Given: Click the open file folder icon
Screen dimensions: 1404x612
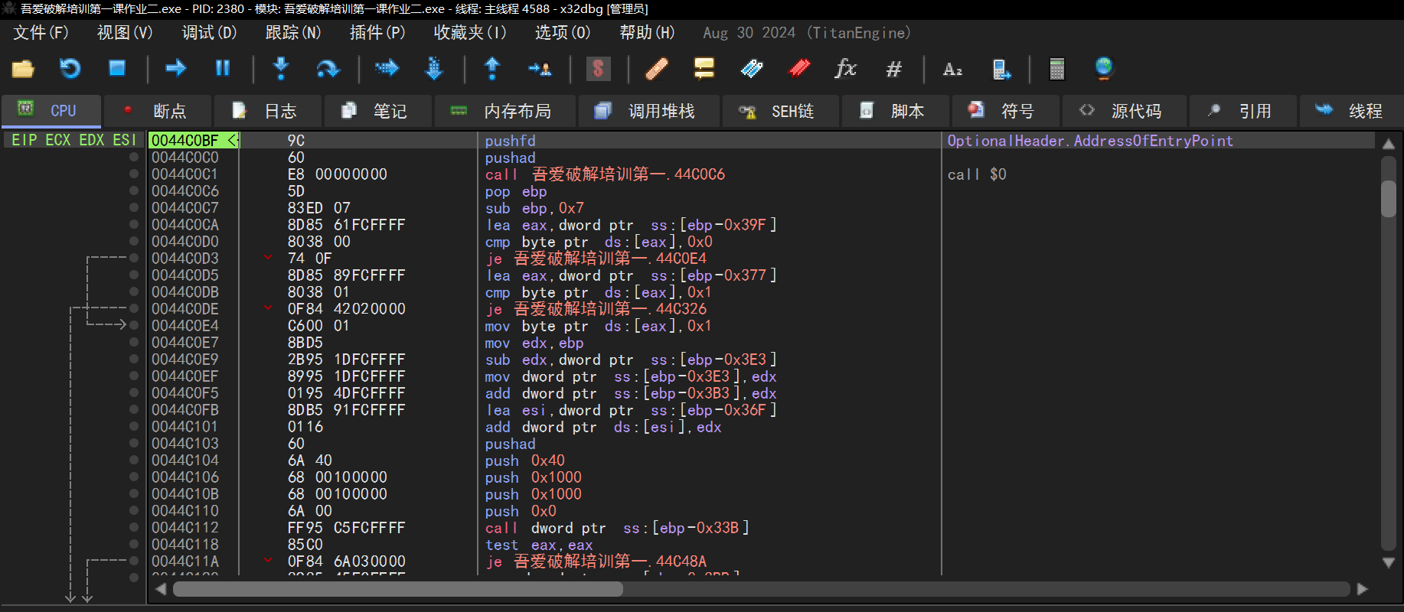Looking at the screenshot, I should (x=23, y=69).
